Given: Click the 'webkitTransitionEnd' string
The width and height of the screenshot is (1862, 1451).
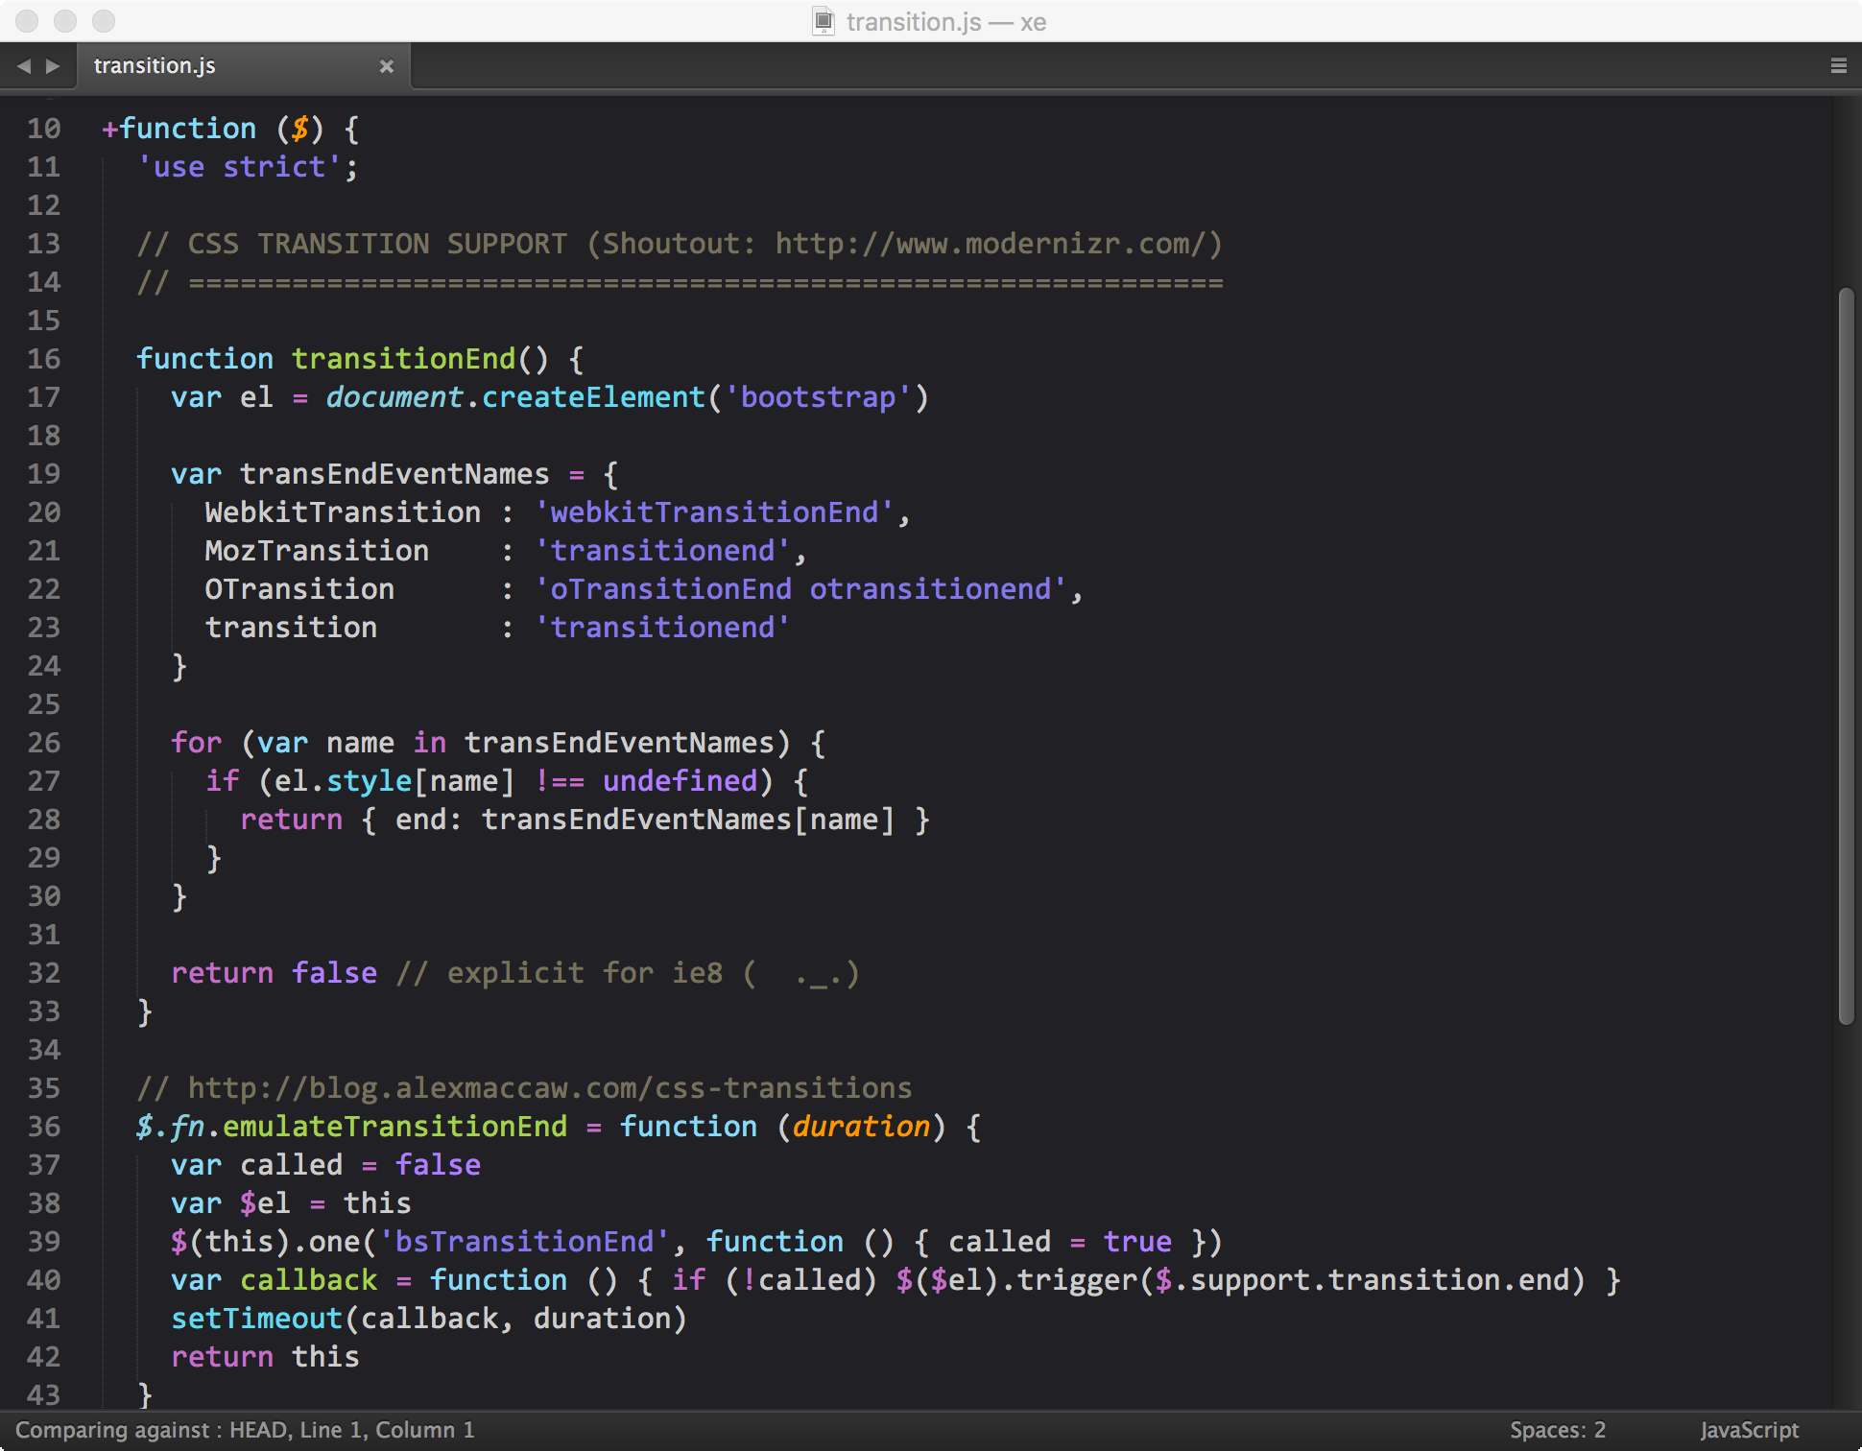Looking at the screenshot, I should pyautogui.click(x=714, y=512).
